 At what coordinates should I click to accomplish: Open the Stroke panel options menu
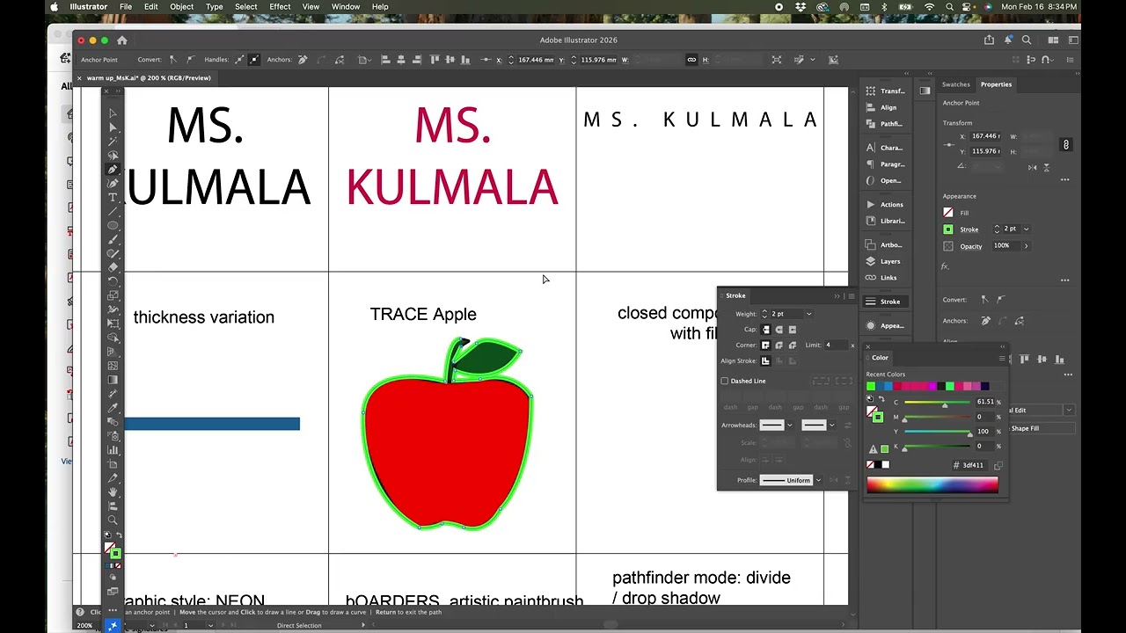(851, 296)
